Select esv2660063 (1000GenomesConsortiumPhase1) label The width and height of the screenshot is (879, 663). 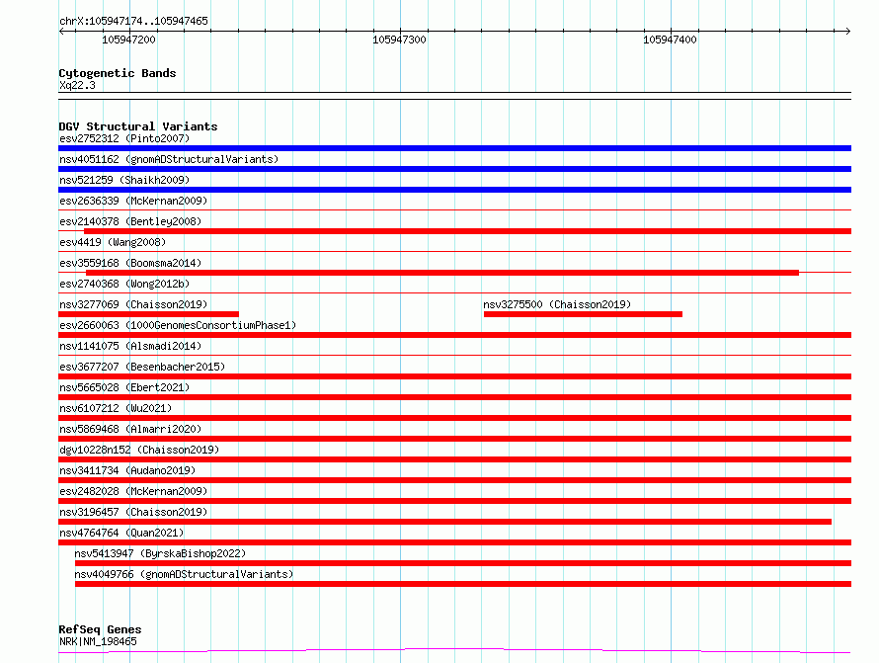[x=178, y=325]
